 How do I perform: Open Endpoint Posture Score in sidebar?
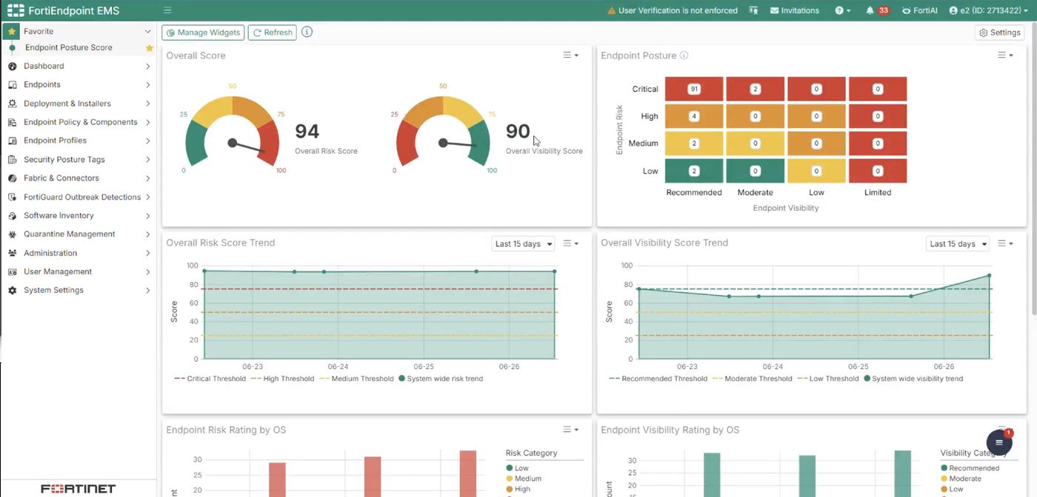coord(69,47)
